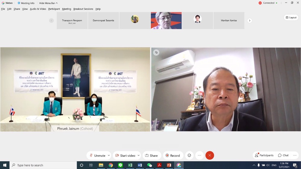Viewport: 301px width, 169px height.
Task: Open the Audio & Video menu
Action: tap(38, 9)
